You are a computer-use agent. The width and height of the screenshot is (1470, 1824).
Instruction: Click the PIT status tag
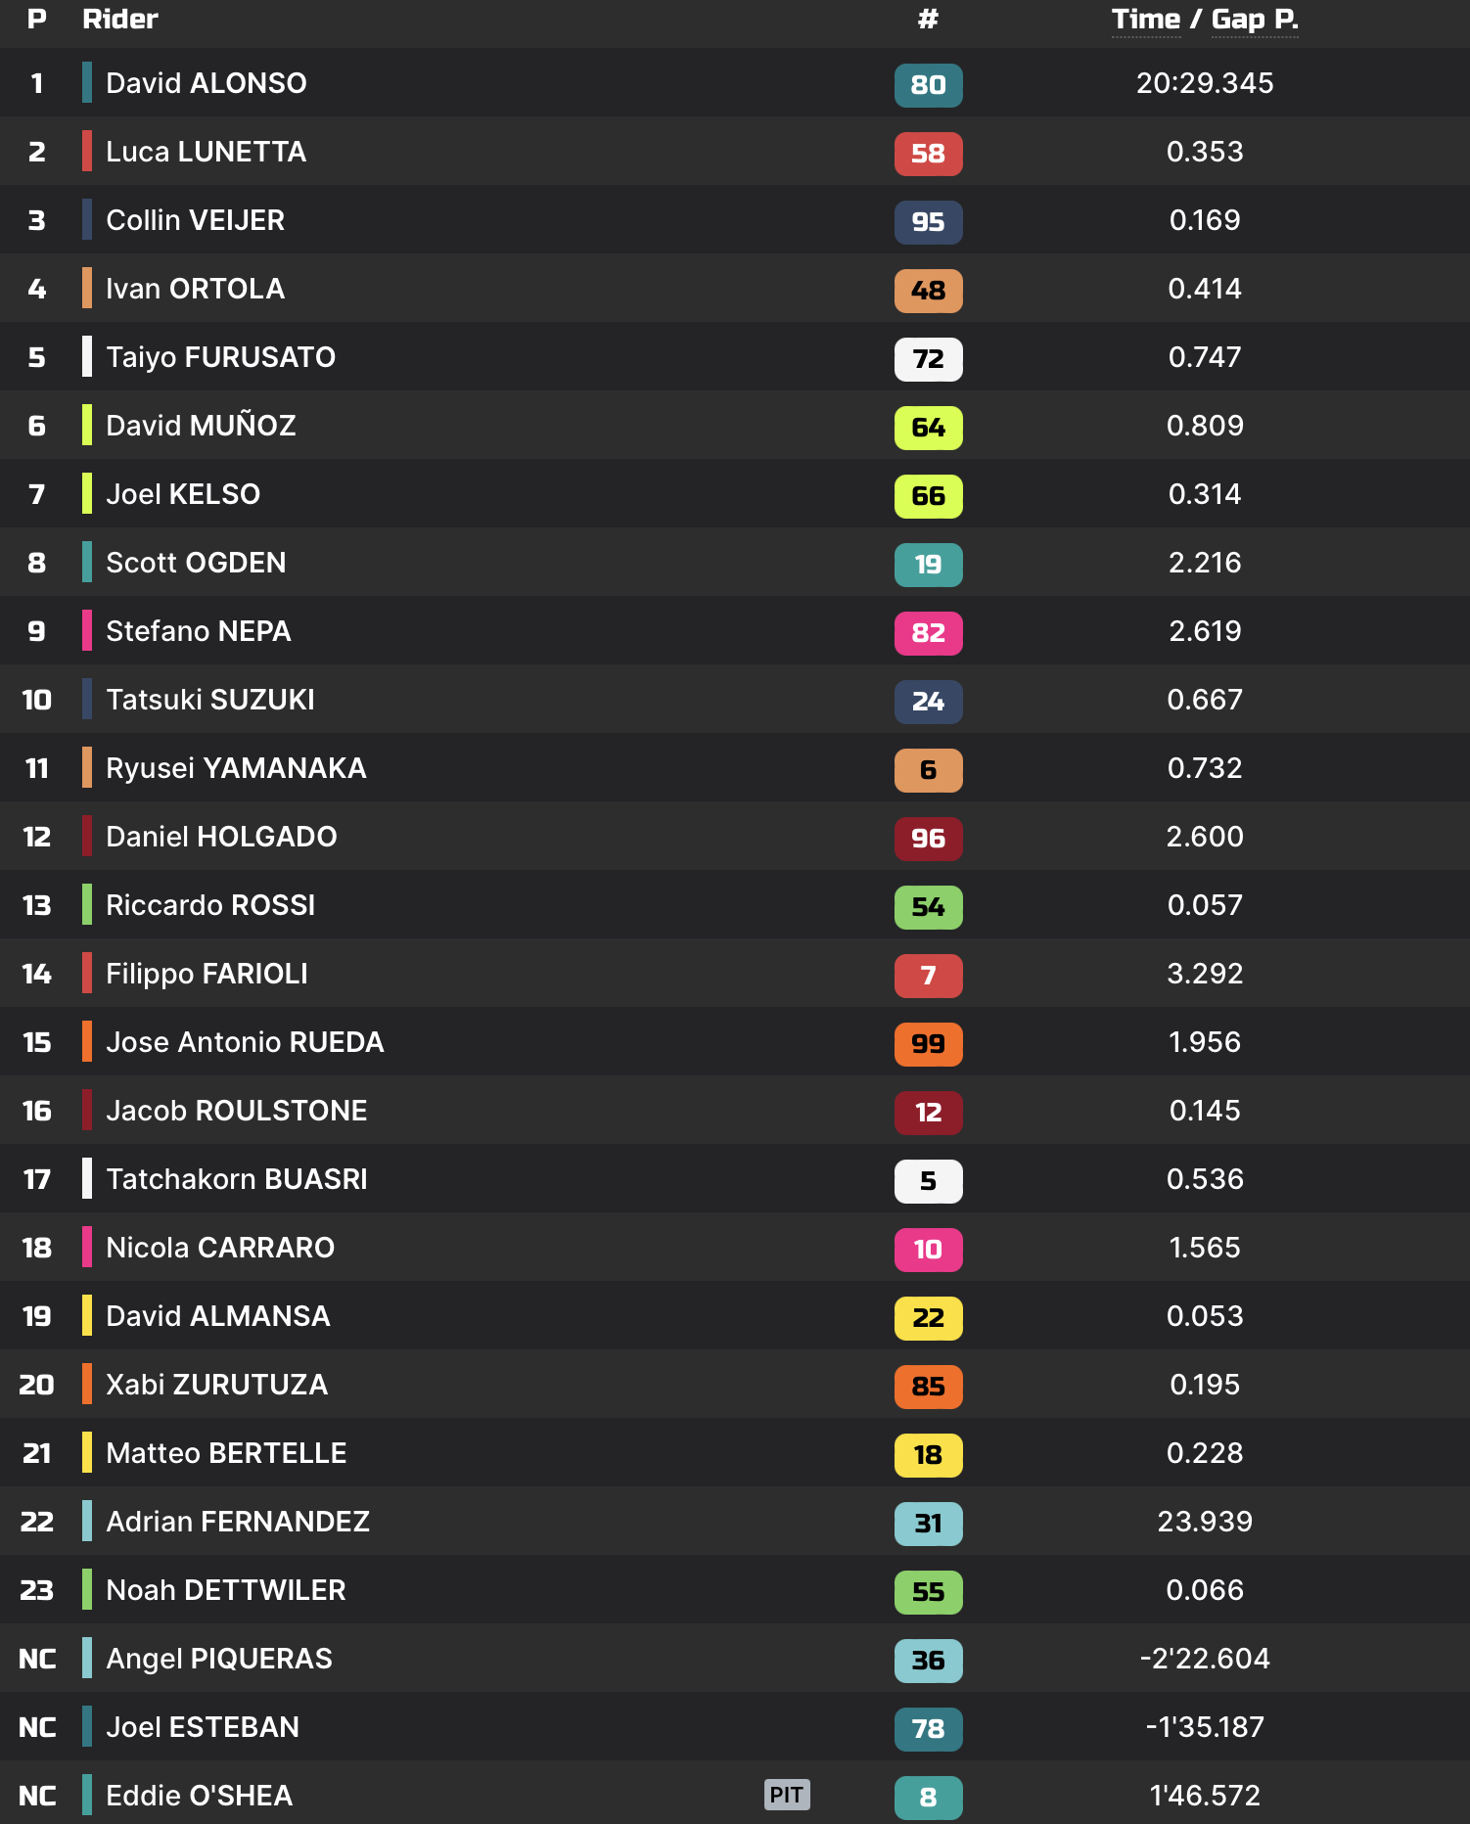(x=786, y=1795)
